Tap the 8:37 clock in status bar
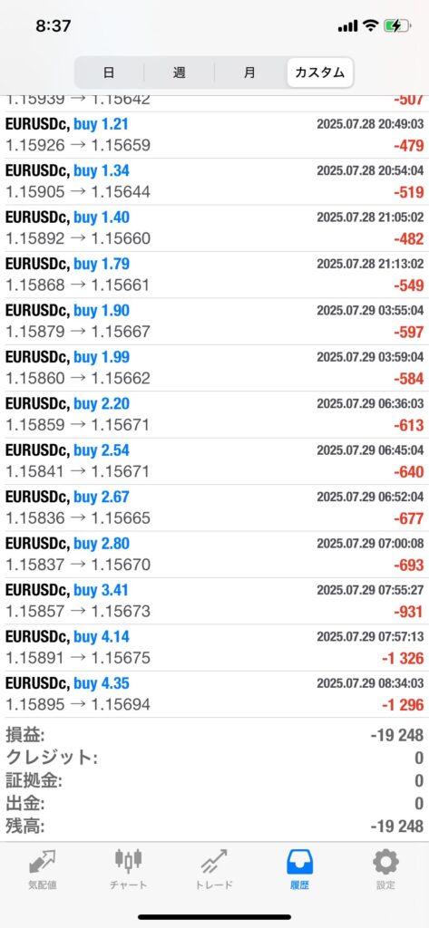 pyautogui.click(x=54, y=25)
